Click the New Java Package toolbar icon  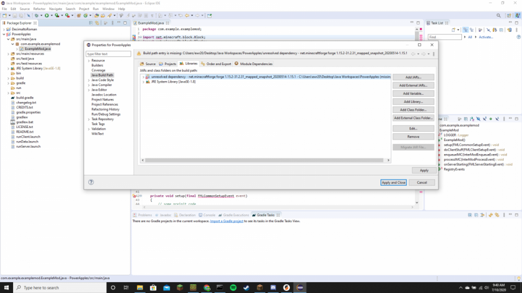pos(79,15)
